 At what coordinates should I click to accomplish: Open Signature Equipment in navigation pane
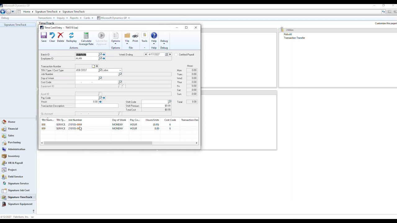20,204
